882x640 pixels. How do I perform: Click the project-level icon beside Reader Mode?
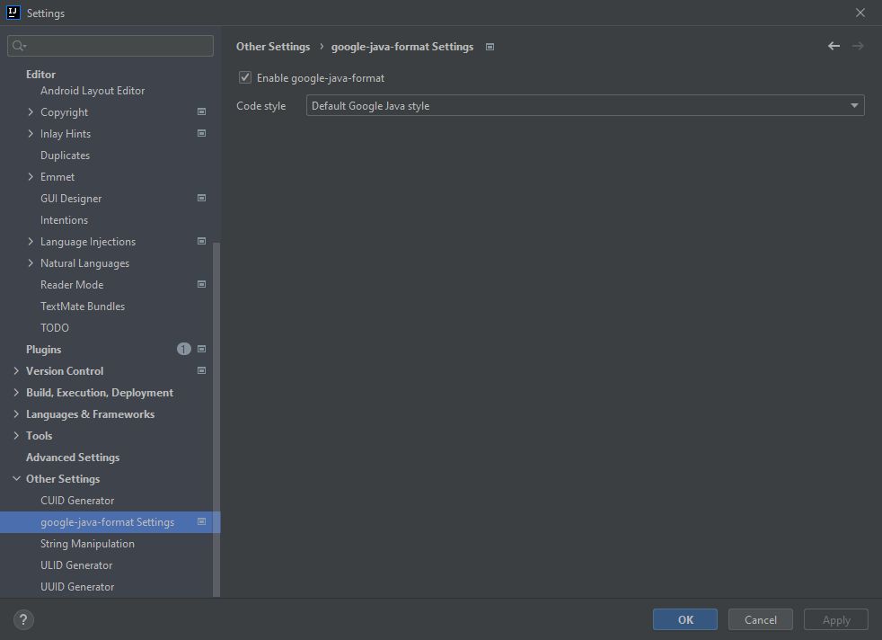coord(201,284)
